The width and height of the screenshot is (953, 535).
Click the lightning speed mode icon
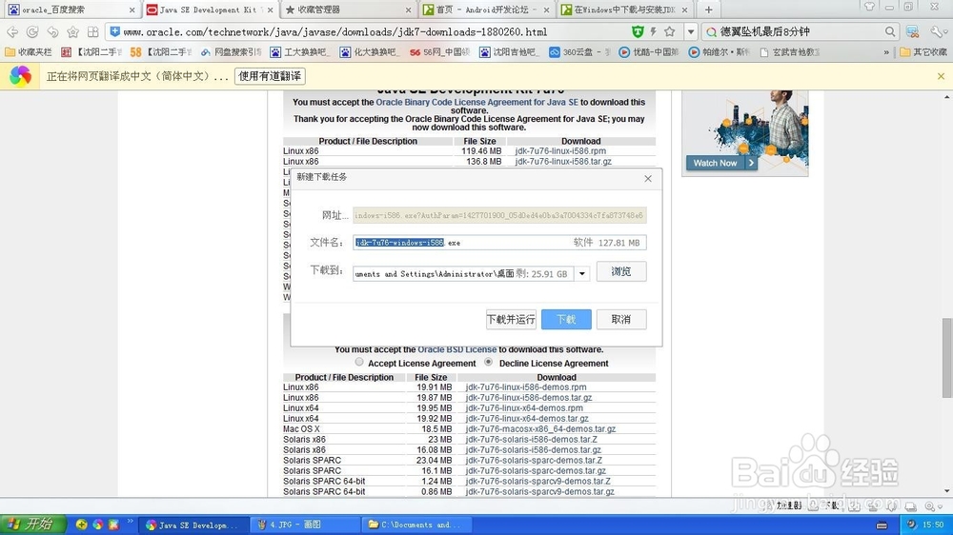(x=654, y=31)
